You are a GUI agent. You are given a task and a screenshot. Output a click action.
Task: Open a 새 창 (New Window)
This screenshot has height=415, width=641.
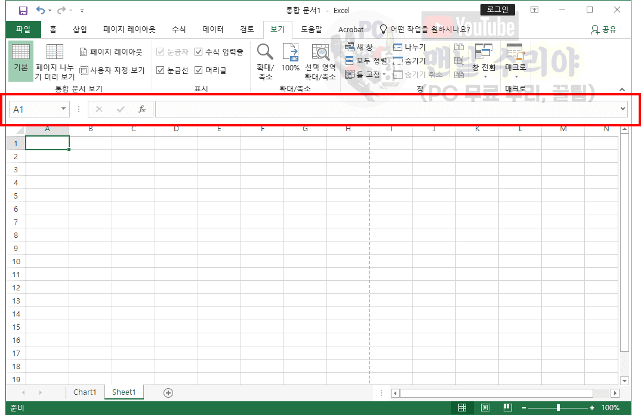[359, 47]
